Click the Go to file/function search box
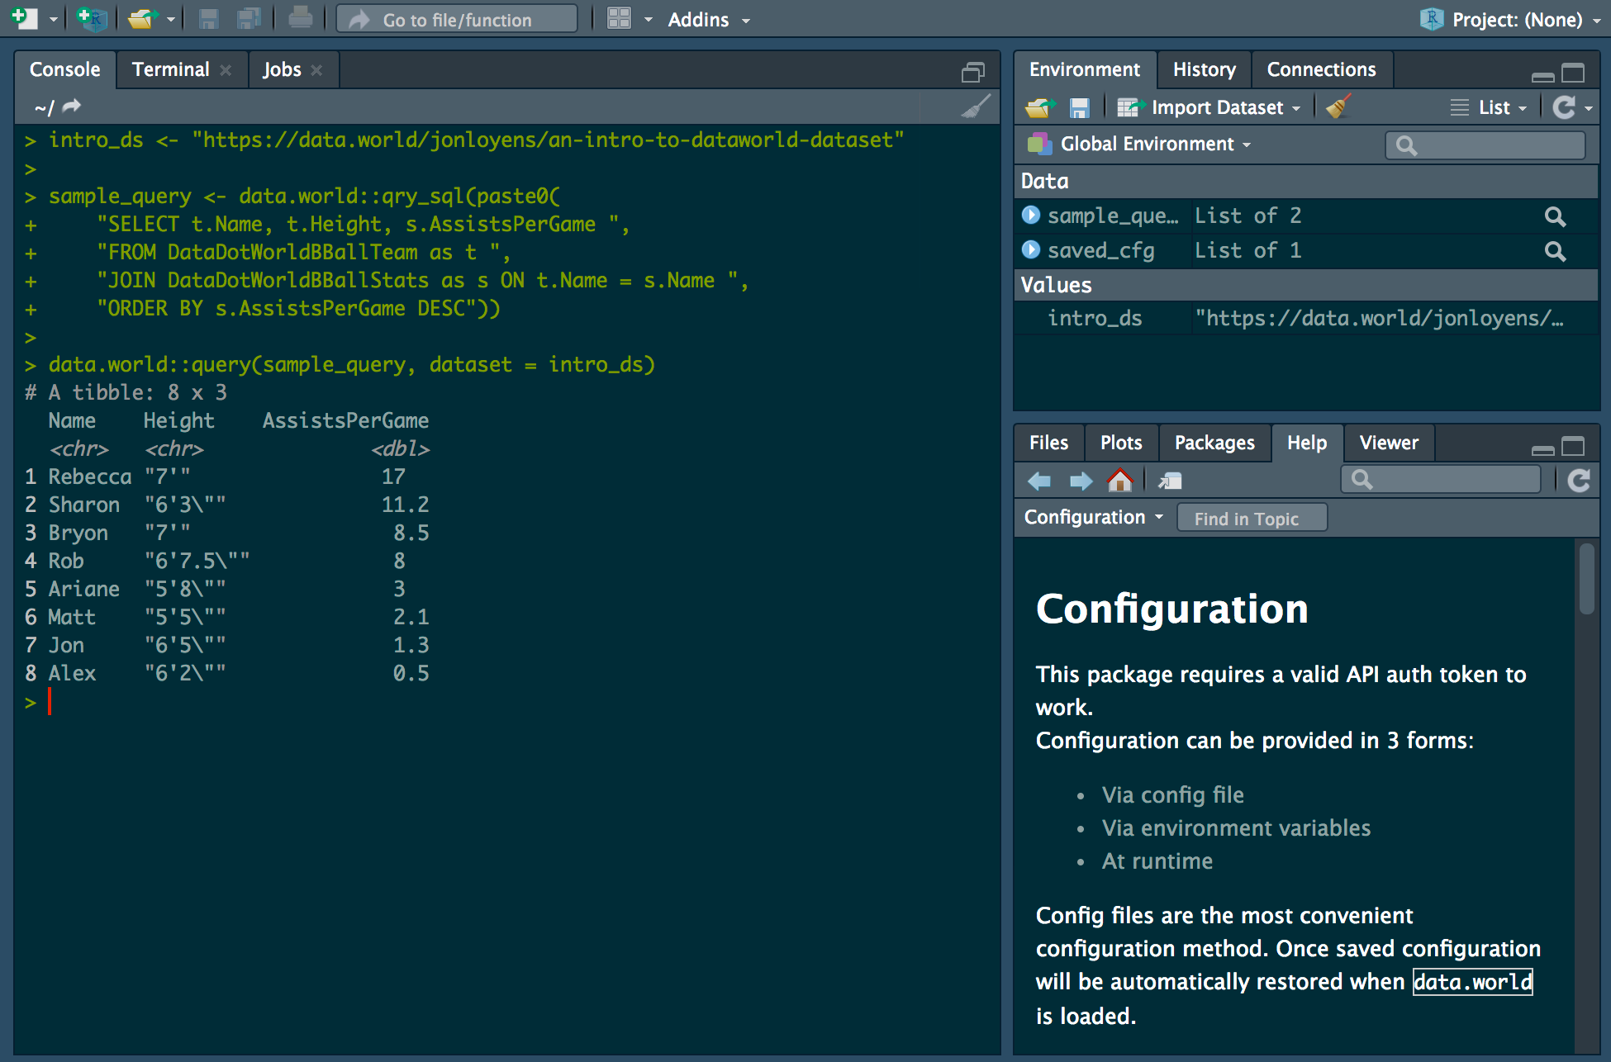The width and height of the screenshot is (1611, 1062). [457, 18]
